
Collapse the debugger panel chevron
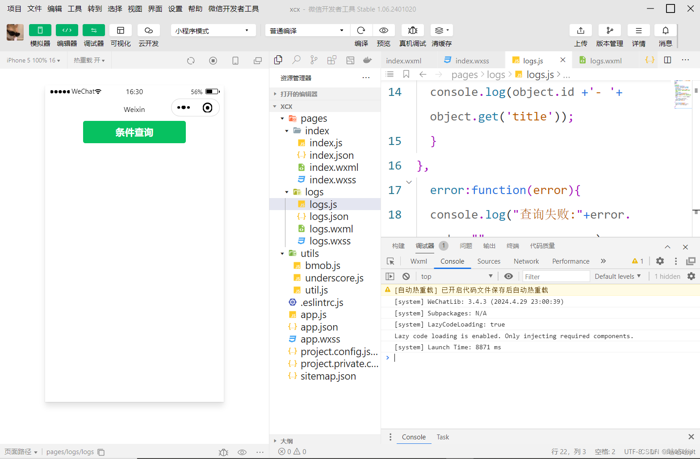pyautogui.click(x=667, y=247)
